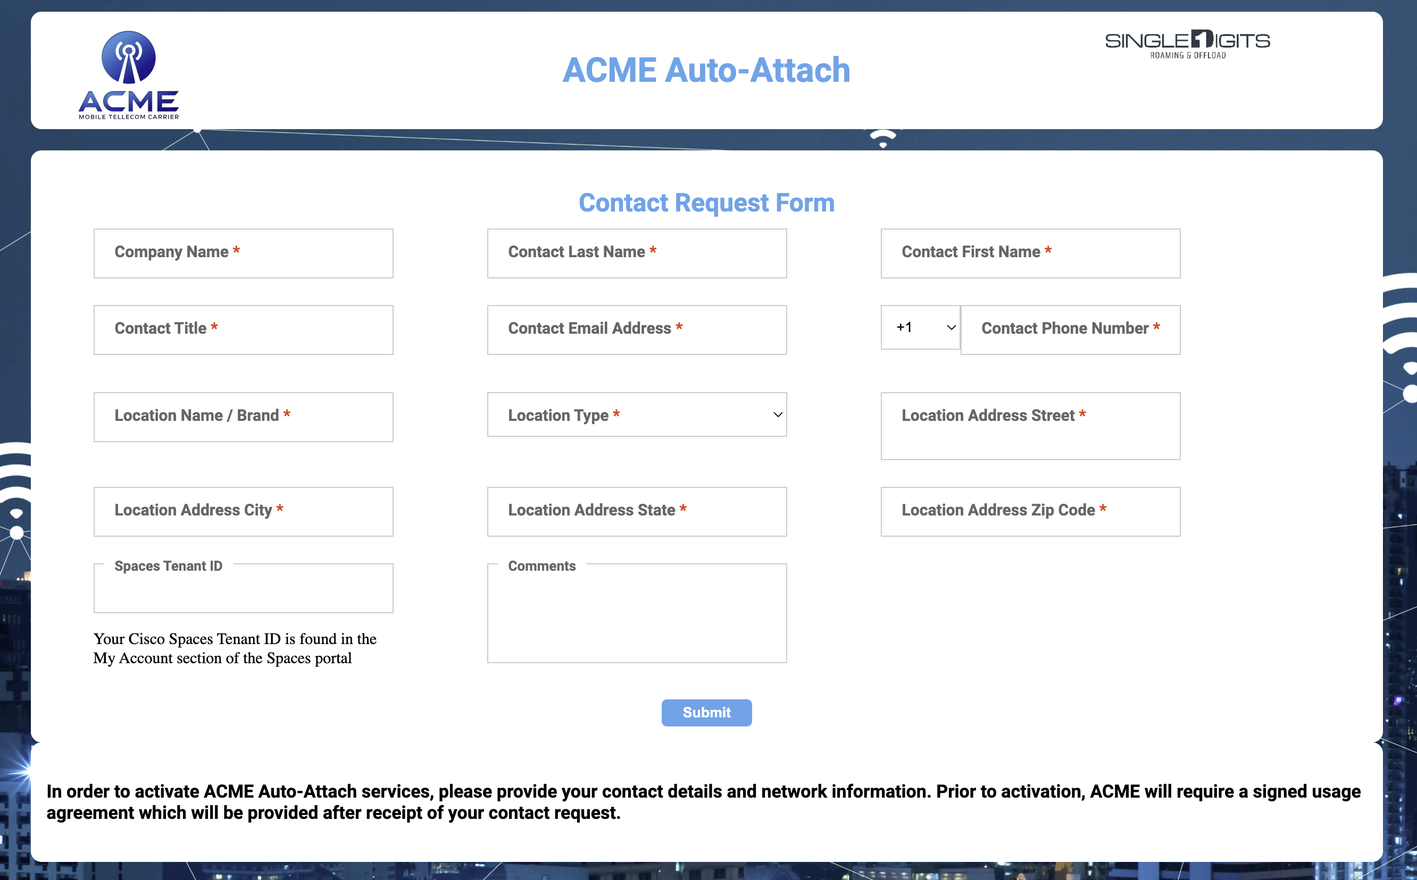Expand the Location Type dropdown
Viewport: 1417px width, 880px height.
click(637, 415)
